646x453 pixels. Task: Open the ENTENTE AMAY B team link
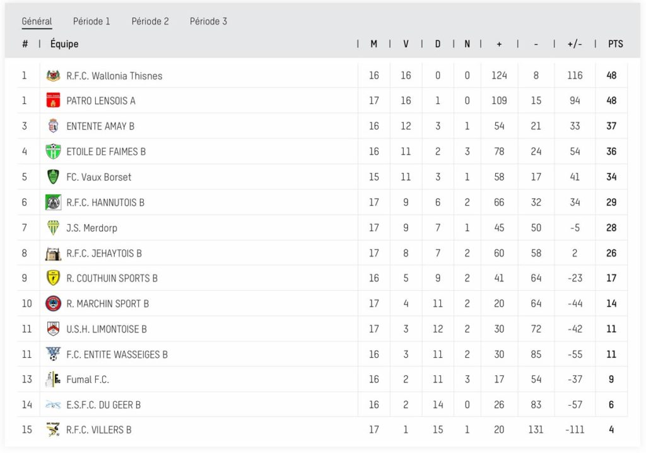pos(100,126)
